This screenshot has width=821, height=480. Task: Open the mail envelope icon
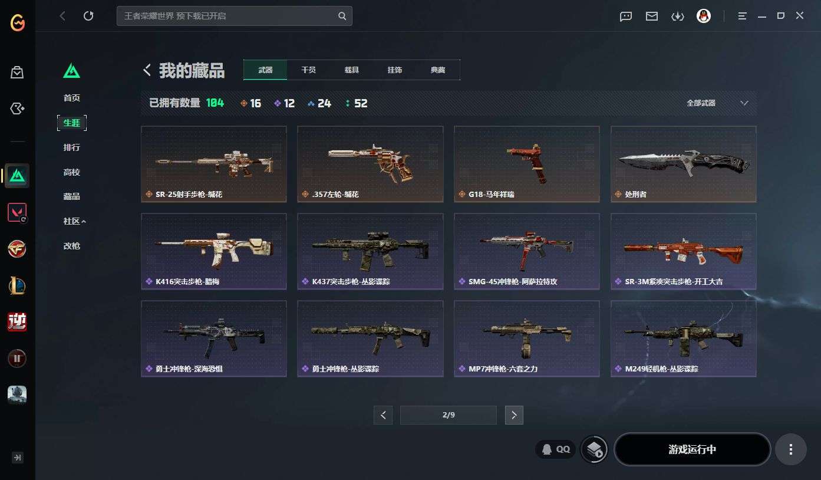652,17
